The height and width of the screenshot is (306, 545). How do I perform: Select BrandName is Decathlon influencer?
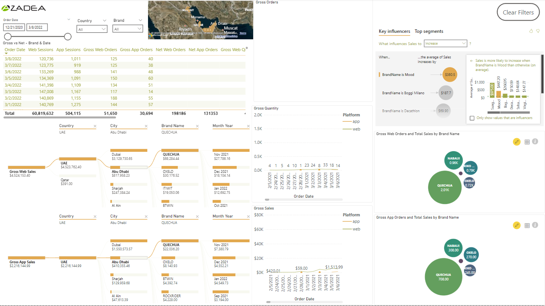click(401, 111)
